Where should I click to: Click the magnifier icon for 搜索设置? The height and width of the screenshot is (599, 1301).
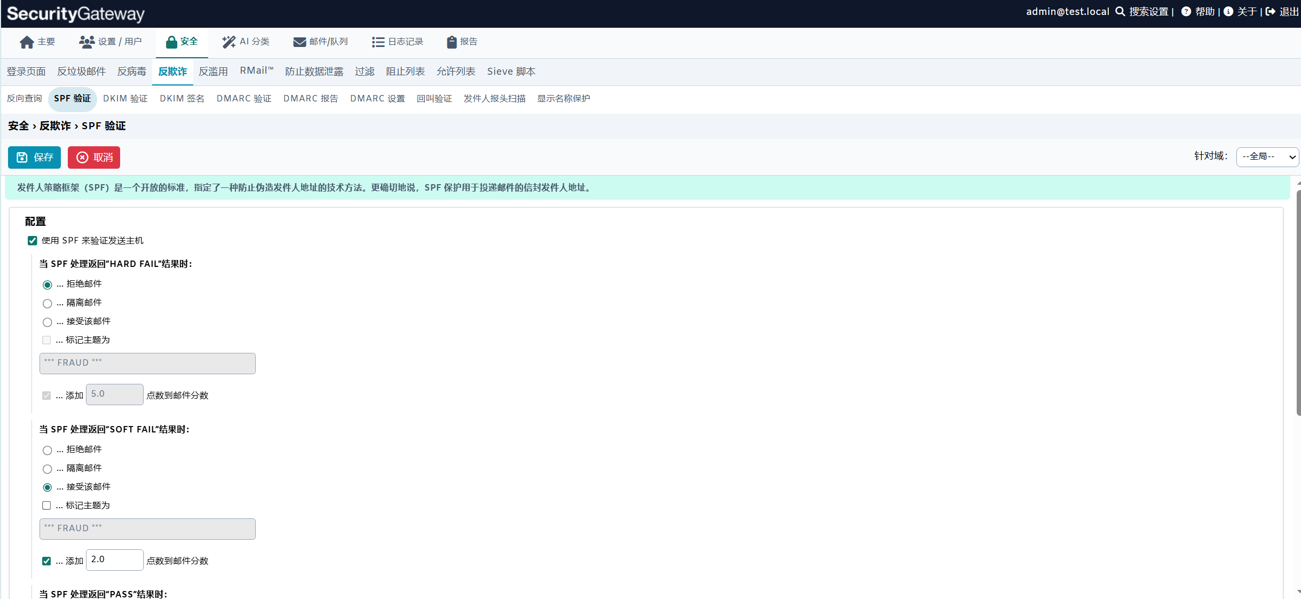1120,12
